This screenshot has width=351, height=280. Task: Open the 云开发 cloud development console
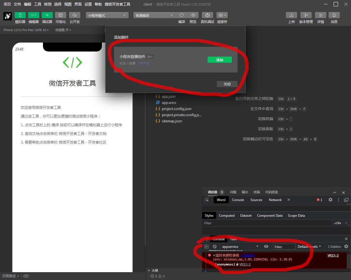(74, 15)
